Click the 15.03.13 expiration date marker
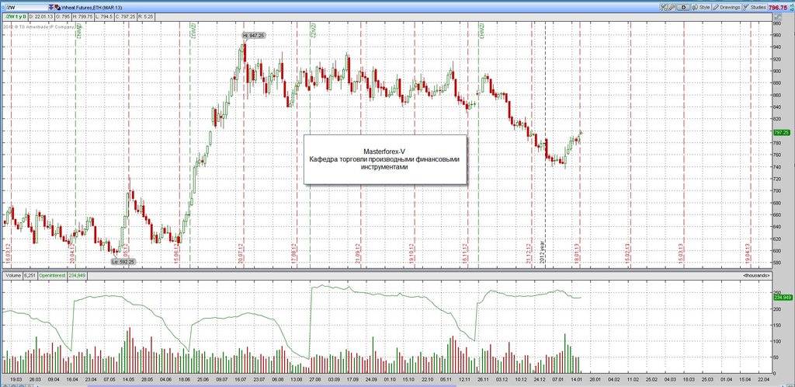The image size is (795, 387). click(680, 253)
